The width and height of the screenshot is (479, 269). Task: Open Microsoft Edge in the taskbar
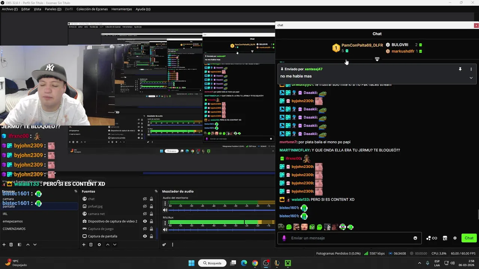[244, 263]
